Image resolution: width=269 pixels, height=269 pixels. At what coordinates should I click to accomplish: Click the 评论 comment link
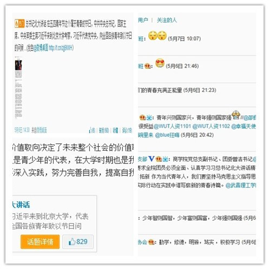pyautogui.click(x=127, y=130)
